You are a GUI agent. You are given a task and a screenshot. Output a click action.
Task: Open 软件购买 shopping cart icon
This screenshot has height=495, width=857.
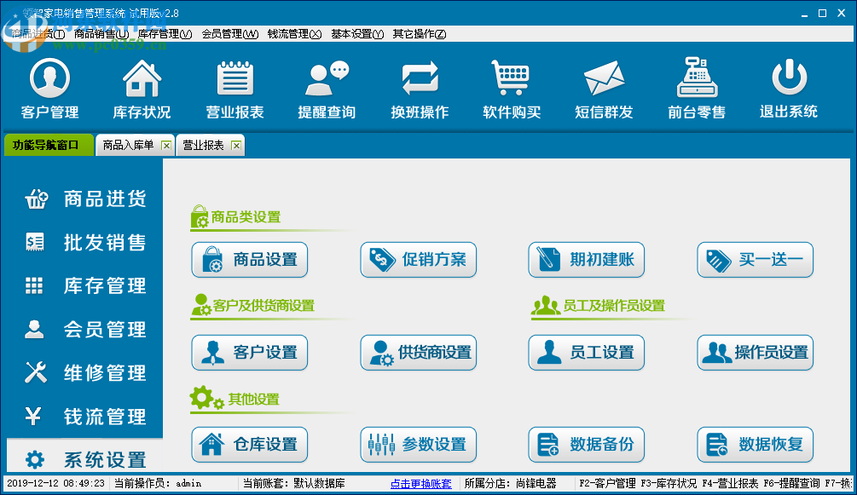(x=510, y=88)
